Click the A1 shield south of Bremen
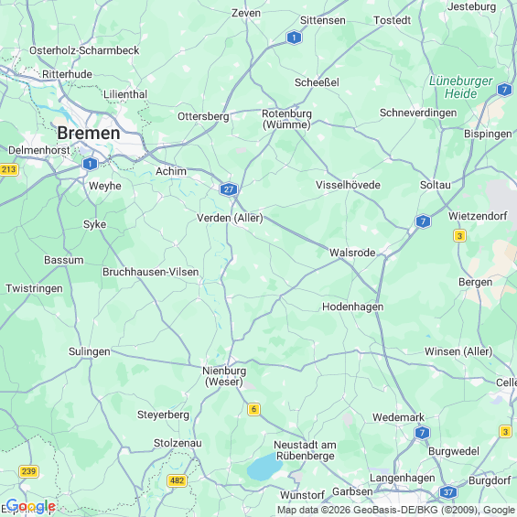The width and height of the screenshot is (517, 517). click(90, 164)
